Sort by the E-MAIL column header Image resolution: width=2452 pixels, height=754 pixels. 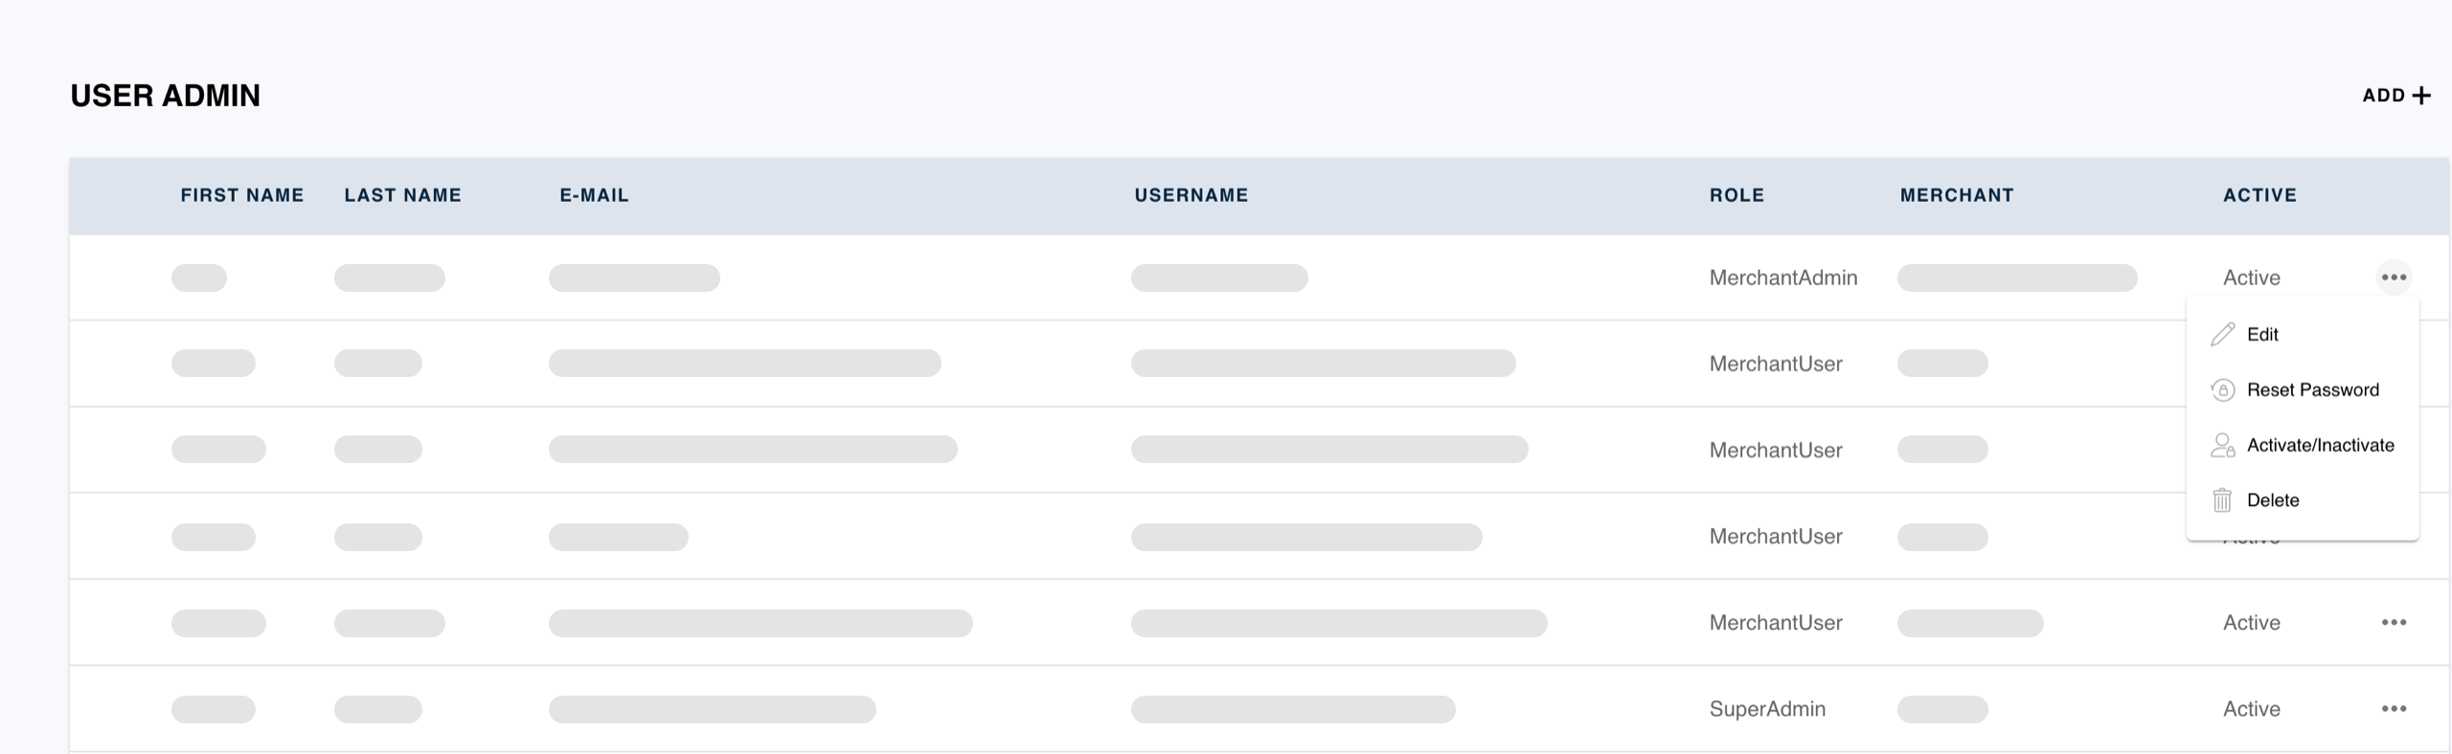pyautogui.click(x=594, y=195)
